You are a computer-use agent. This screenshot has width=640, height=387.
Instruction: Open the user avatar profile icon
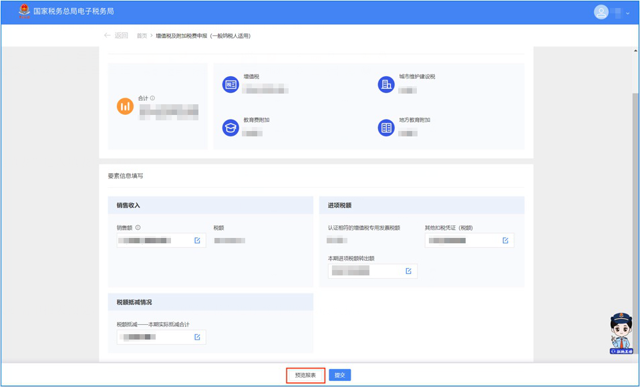pyautogui.click(x=601, y=12)
